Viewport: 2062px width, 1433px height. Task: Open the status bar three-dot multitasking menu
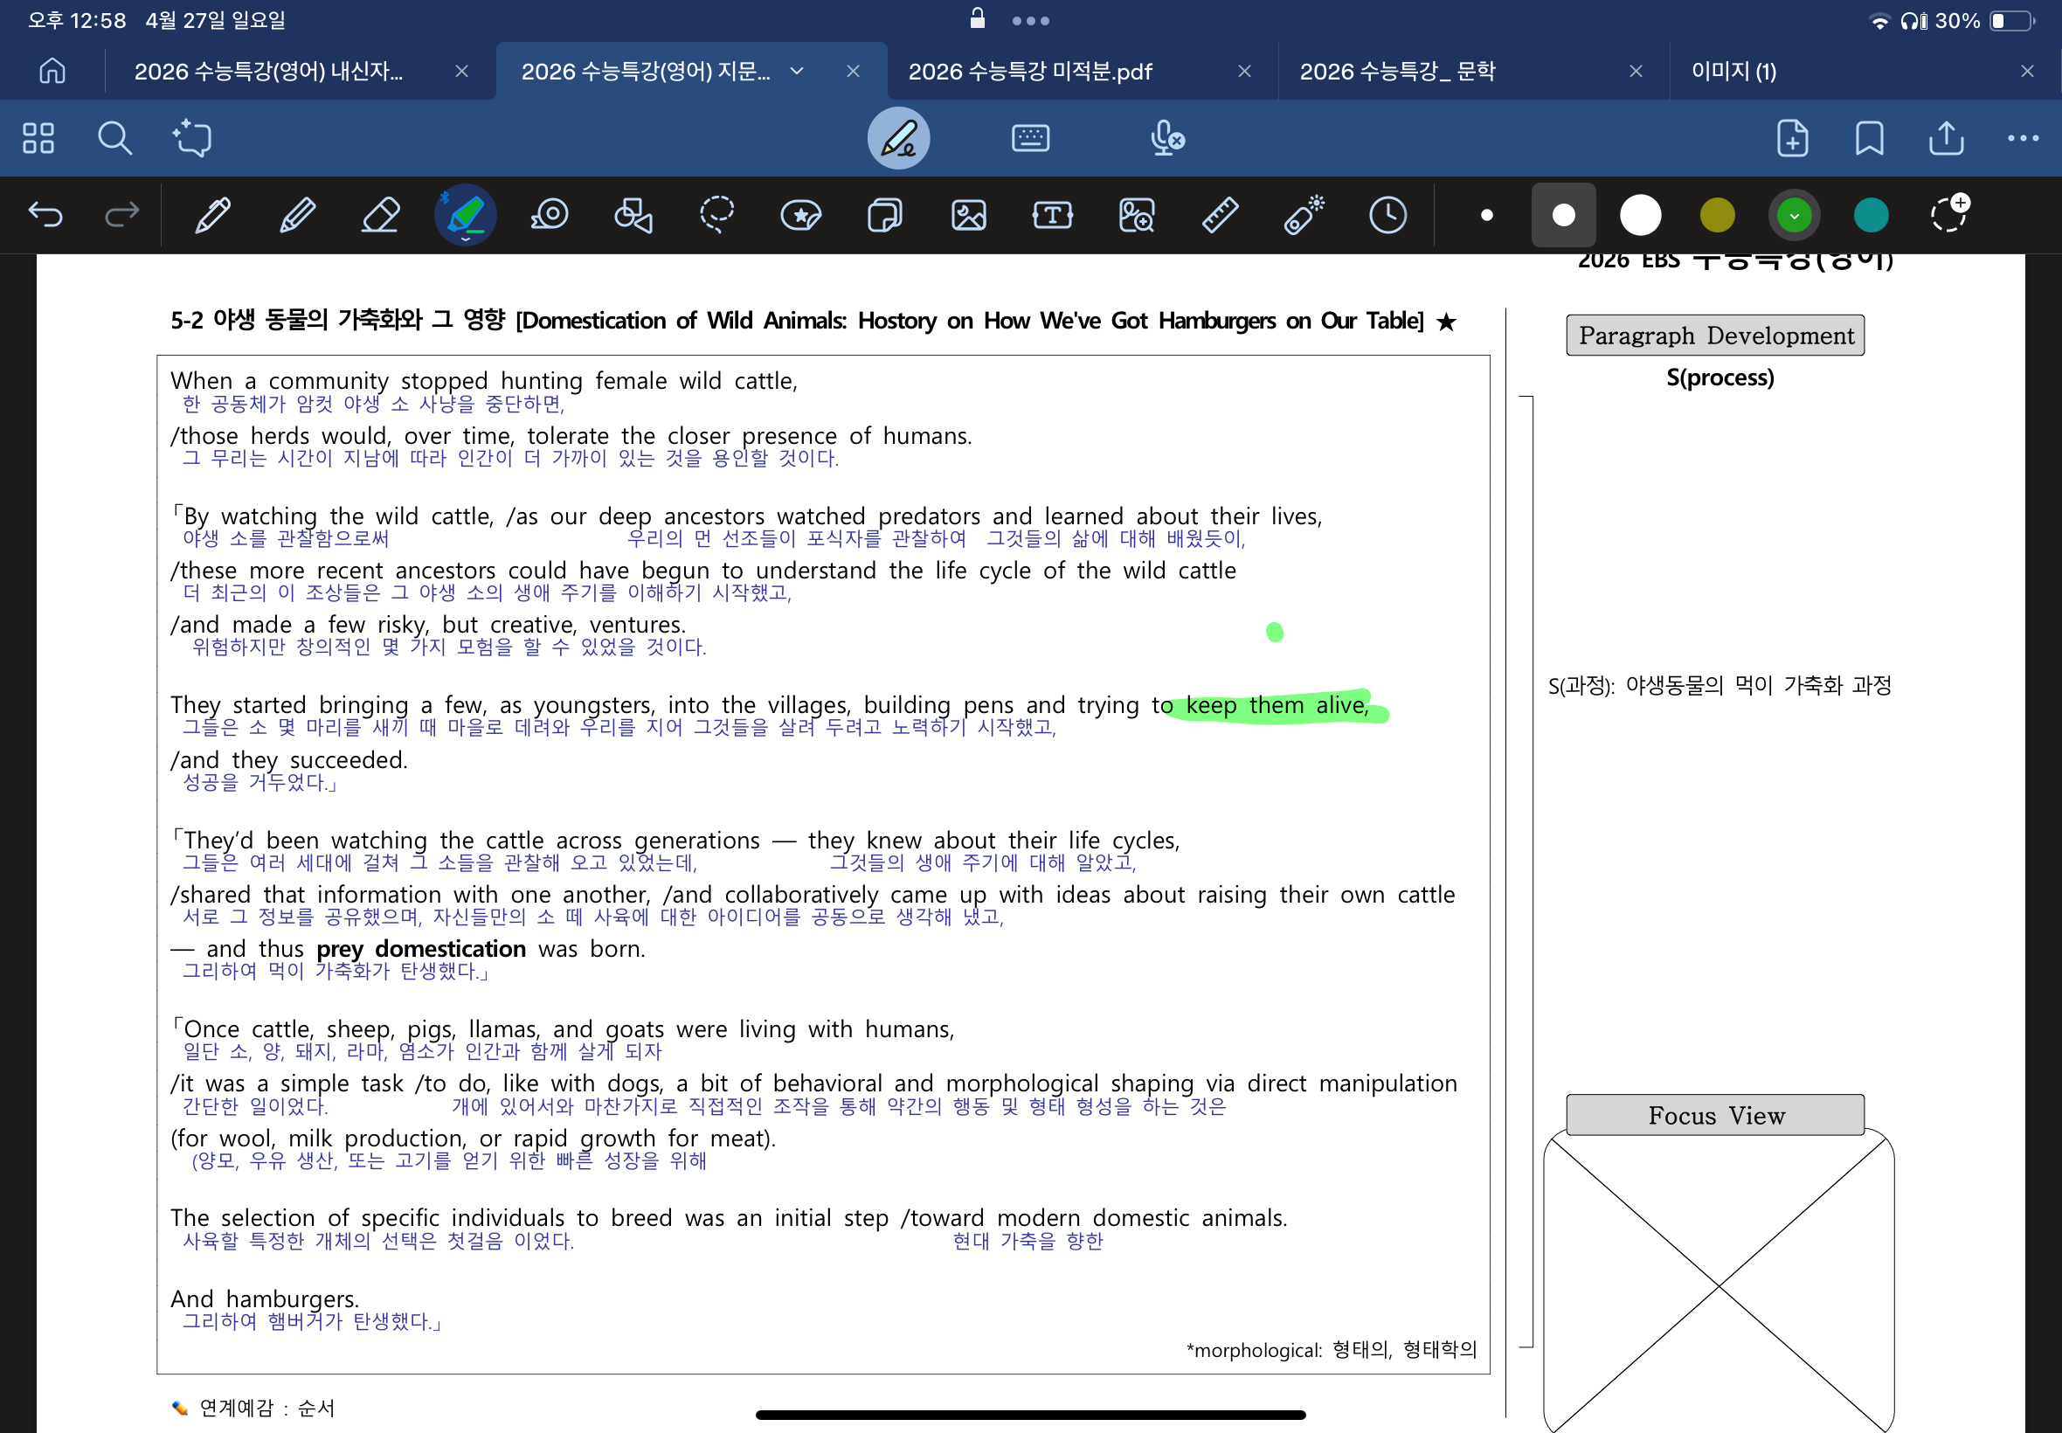tap(1030, 21)
